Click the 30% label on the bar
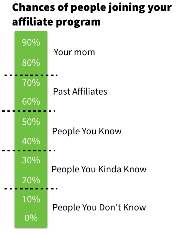The image size is (179, 234). click(x=31, y=160)
